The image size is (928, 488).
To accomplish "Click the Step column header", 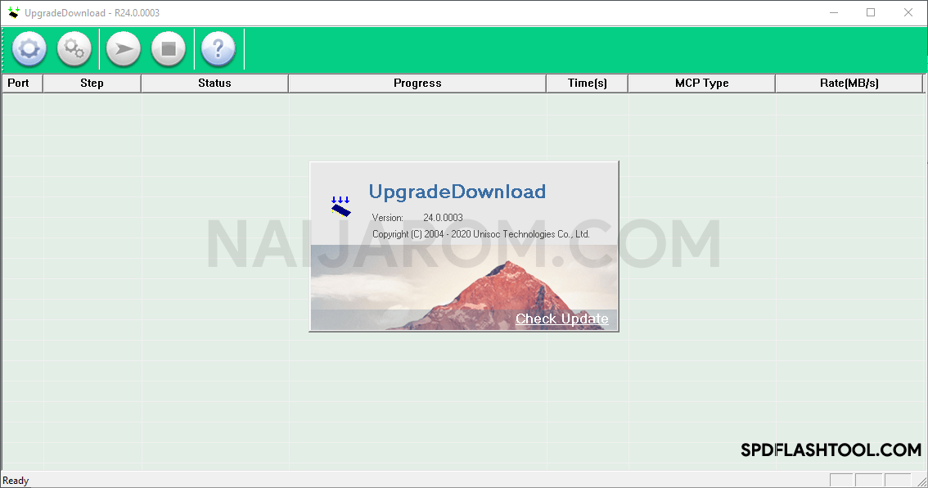I will [x=92, y=84].
